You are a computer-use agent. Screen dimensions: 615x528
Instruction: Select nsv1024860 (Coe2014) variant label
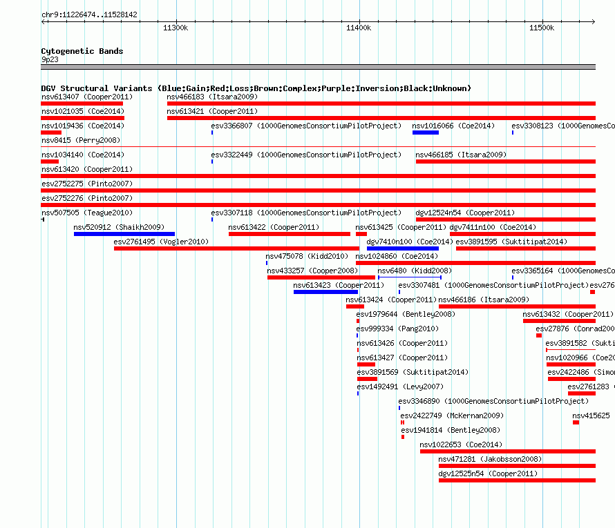click(x=397, y=256)
